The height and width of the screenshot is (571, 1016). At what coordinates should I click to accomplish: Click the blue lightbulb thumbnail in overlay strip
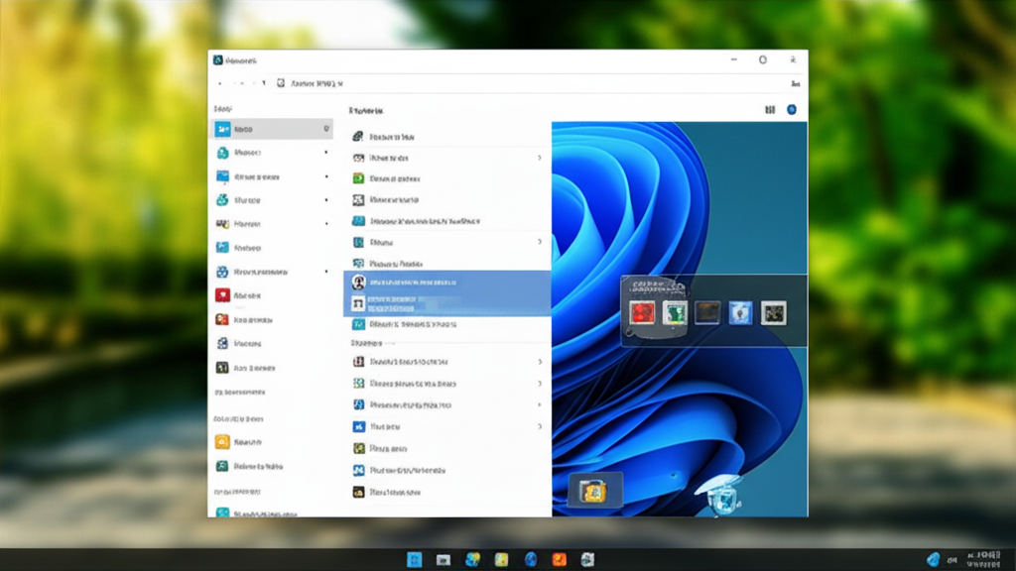741,314
